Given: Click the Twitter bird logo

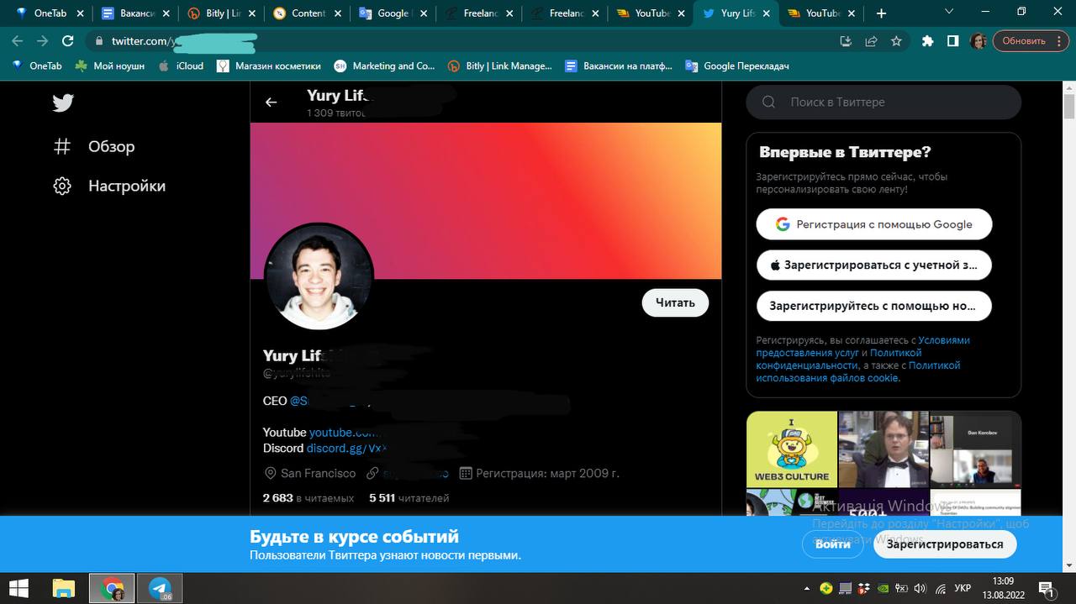Looking at the screenshot, I should (x=63, y=102).
